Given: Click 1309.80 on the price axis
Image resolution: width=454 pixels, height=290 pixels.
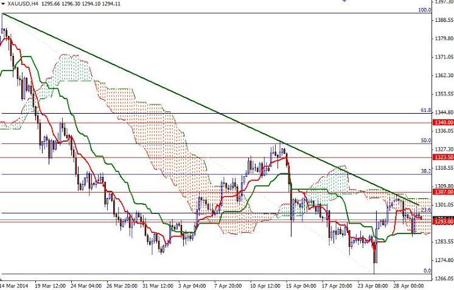Looking at the screenshot, I should point(444,186).
